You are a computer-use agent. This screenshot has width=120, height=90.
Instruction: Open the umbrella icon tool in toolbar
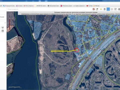pyautogui.click(x=97, y=9)
